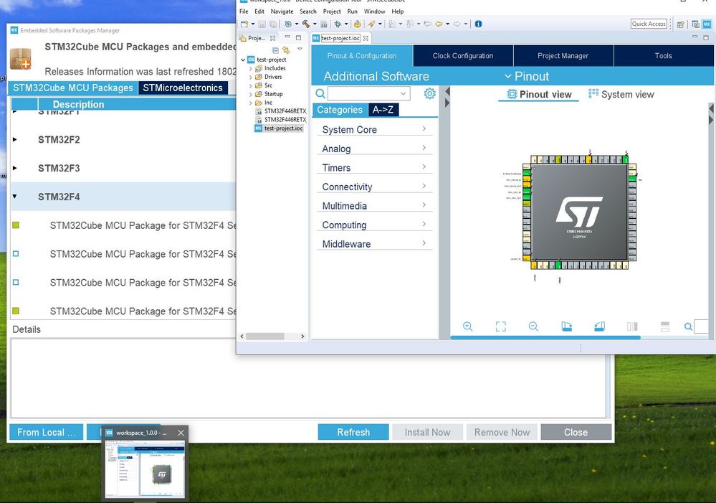716x503 pixels.
Task: Rotate the chip clockwise icon
Action: (x=566, y=326)
